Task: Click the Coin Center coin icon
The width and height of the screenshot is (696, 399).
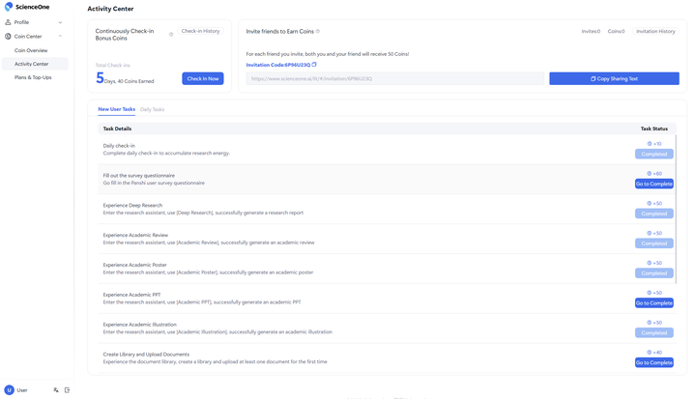Action: tap(8, 37)
